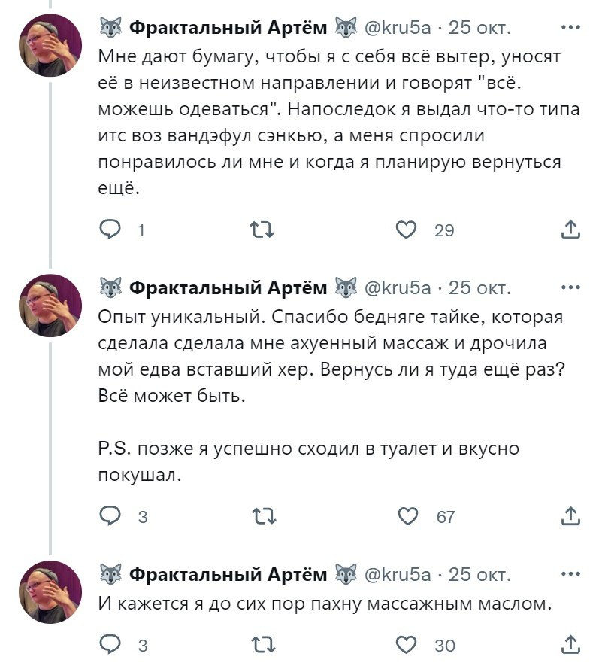Image resolution: width=602 pixels, height=672 pixels.
Task: Reply to the tweet starting with 'Опыт уникальный'
Action: [x=111, y=516]
